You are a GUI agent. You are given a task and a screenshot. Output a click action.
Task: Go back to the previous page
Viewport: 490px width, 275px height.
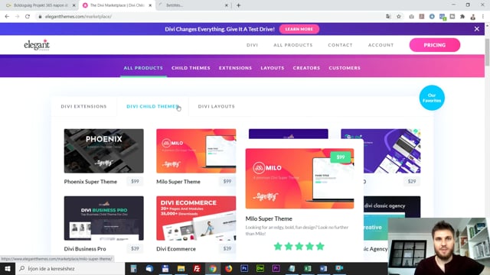point(7,17)
